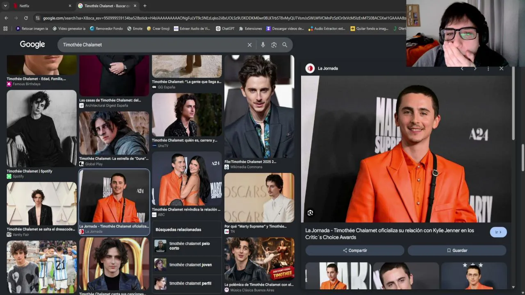Open the Extensiones bookmark

[x=250, y=29]
